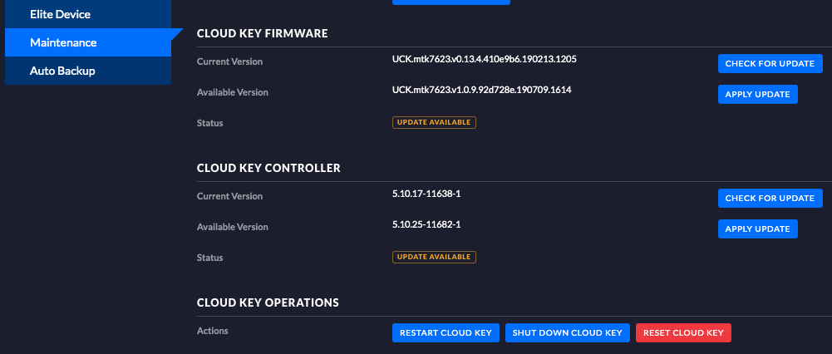Click the firmware available version UCK.mtk7623.v1.0.9 text
Image resolution: width=832 pixels, height=354 pixels.
click(481, 89)
